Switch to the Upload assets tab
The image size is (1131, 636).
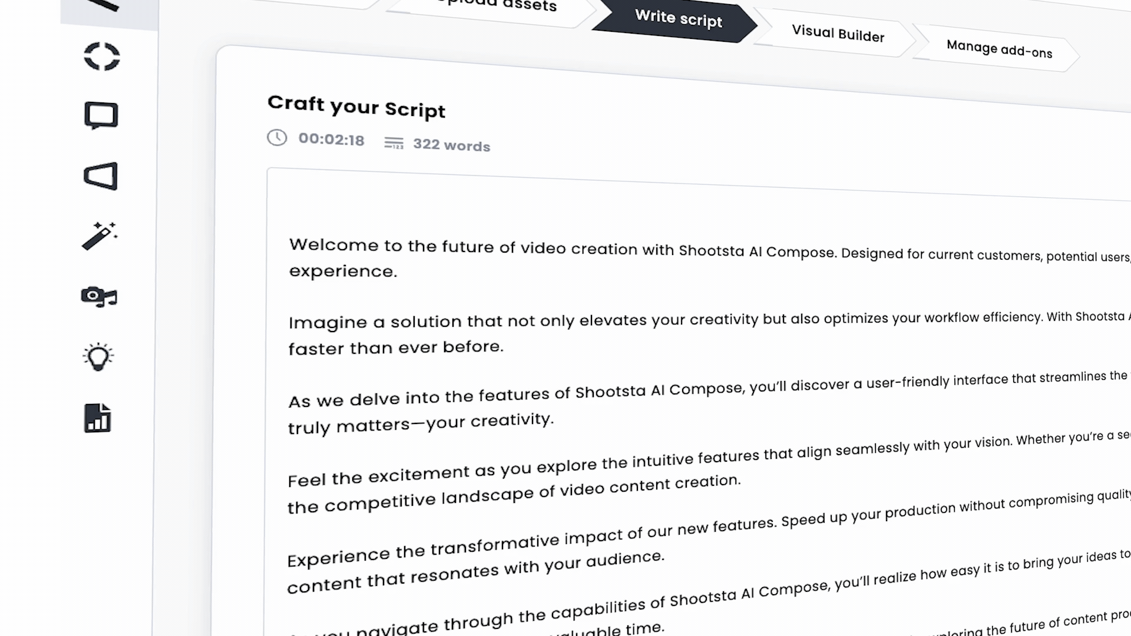coord(497,6)
